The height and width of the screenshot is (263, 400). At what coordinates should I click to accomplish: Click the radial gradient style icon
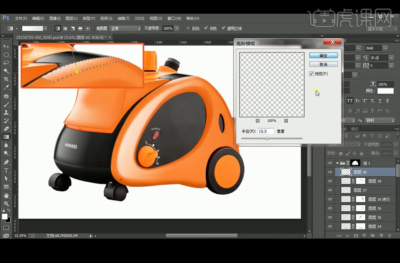tap(65, 29)
